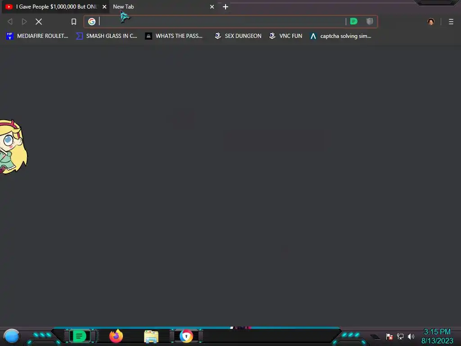
Task: Open File Explorer from the taskbar
Action: 151,337
